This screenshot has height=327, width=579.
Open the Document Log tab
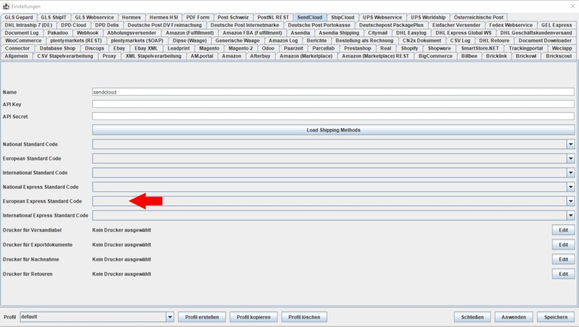click(x=22, y=33)
